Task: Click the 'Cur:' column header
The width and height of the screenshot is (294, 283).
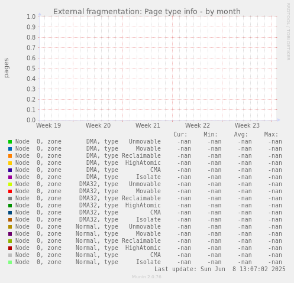Action: [180, 135]
